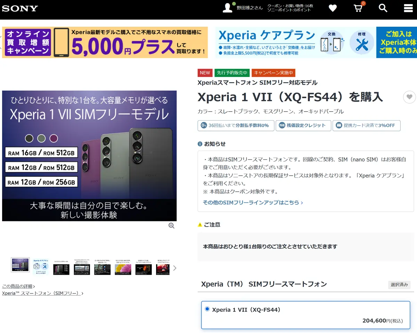Select first product thumbnail with three phones
Screen dimensions: 417x333
click(x=20, y=265)
